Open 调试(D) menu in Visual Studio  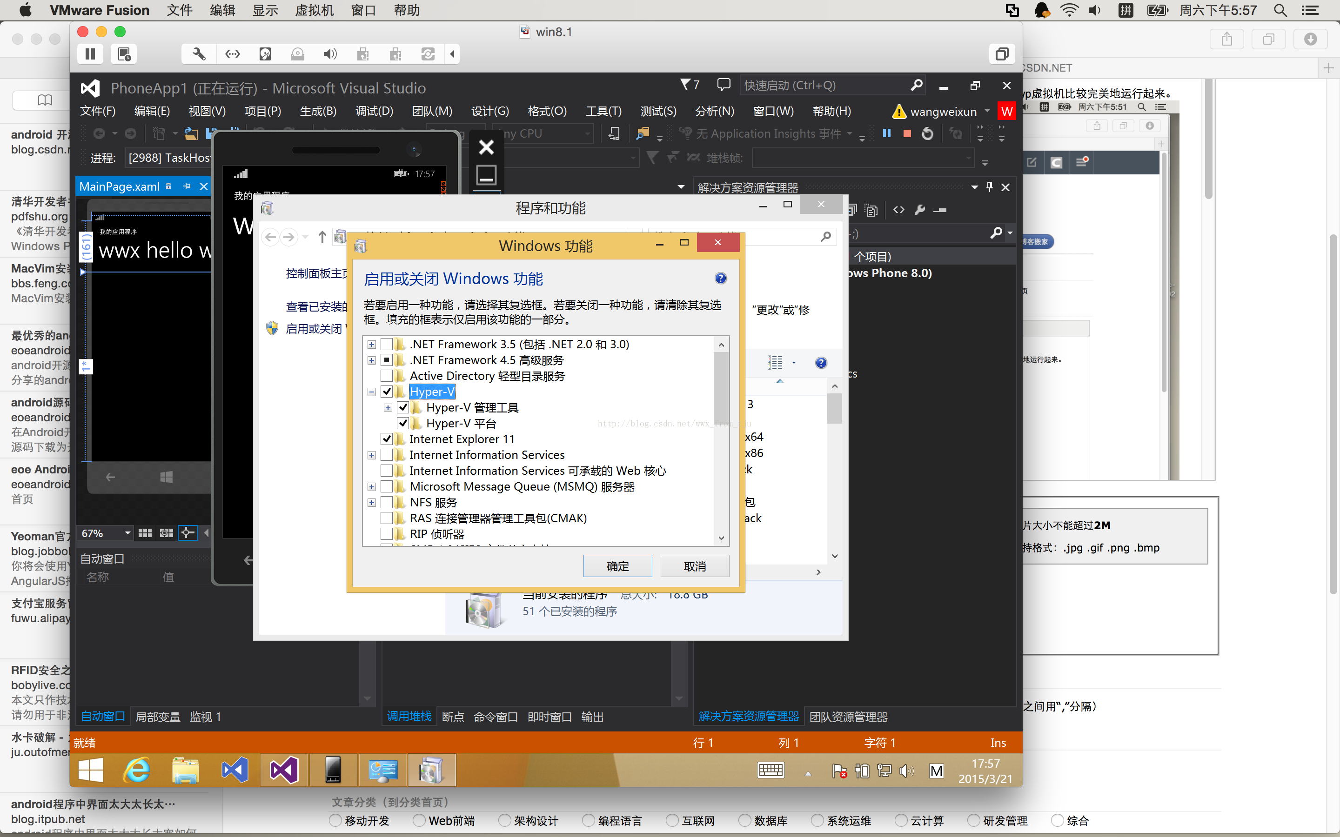[x=374, y=111]
